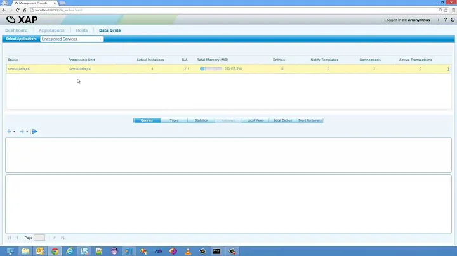Run query with the blue play arrow
The width and height of the screenshot is (457, 256).
35,132
